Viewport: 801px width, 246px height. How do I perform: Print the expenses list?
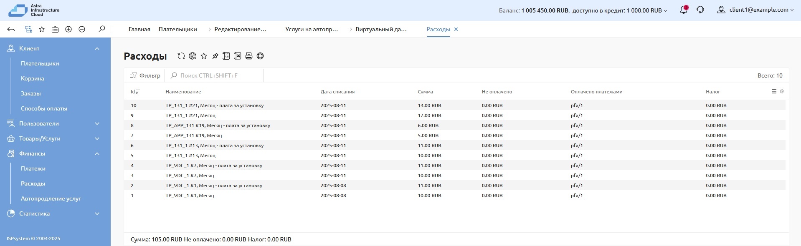[x=249, y=56]
